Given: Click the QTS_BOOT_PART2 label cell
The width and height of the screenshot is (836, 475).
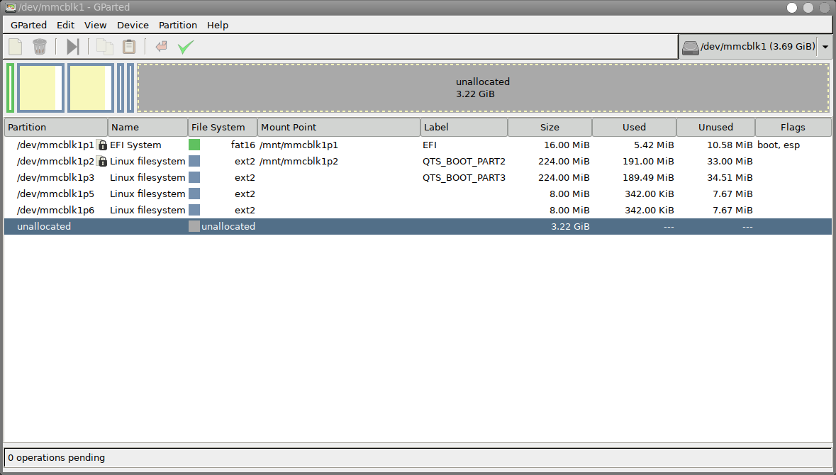Looking at the screenshot, I should [464, 162].
